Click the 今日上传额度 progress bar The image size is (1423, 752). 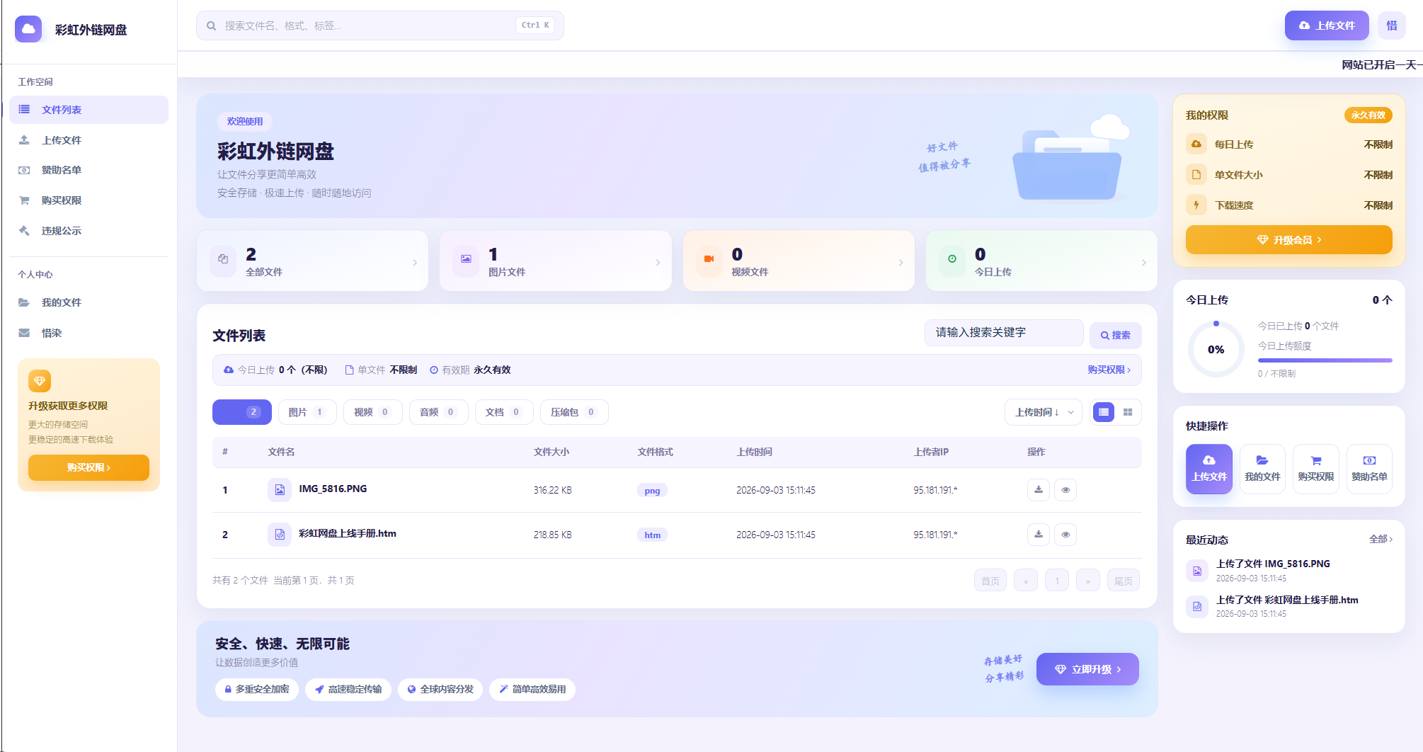coord(1325,360)
